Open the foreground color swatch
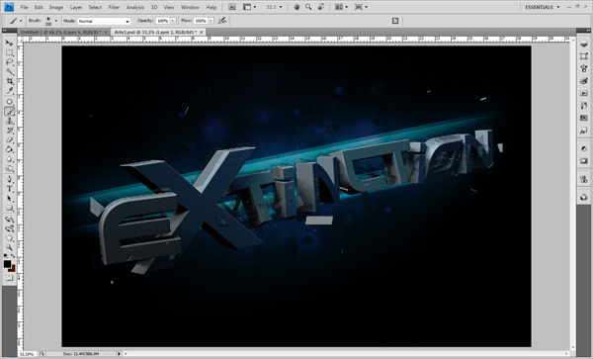The width and height of the screenshot is (593, 359). tap(7, 264)
